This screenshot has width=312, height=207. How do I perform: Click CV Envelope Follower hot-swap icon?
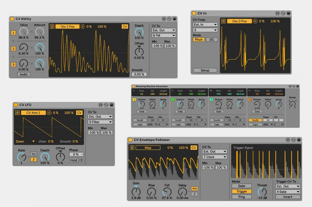tap(293, 140)
